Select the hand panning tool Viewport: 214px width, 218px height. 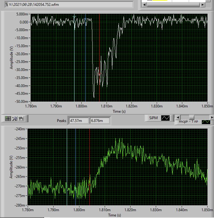(21, 118)
